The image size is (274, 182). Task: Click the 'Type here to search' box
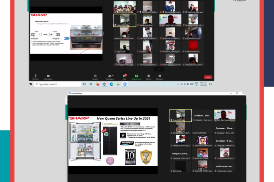click(57, 84)
